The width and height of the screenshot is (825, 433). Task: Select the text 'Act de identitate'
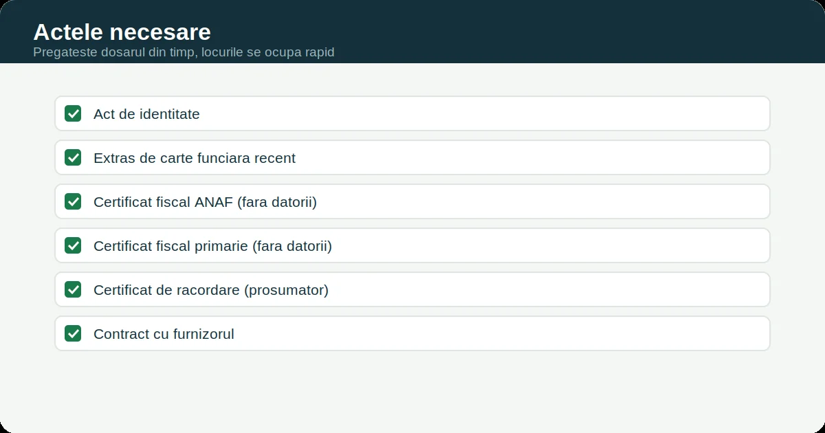coord(146,114)
